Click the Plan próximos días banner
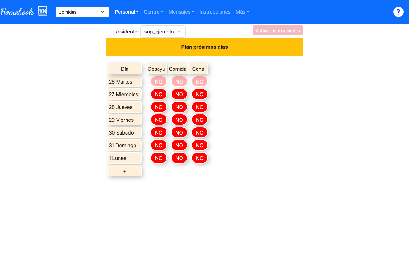This screenshot has height=255, width=409. pos(204,47)
